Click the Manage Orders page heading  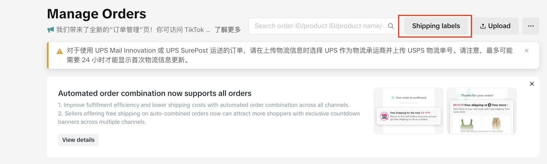point(96,14)
